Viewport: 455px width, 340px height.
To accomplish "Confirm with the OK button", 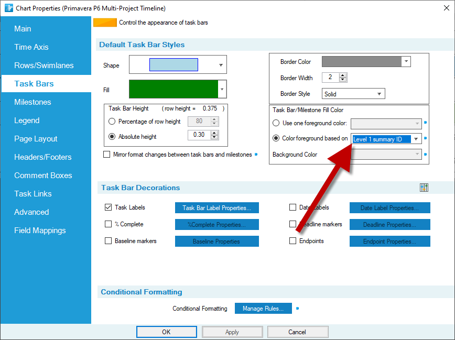I will tap(167, 332).
